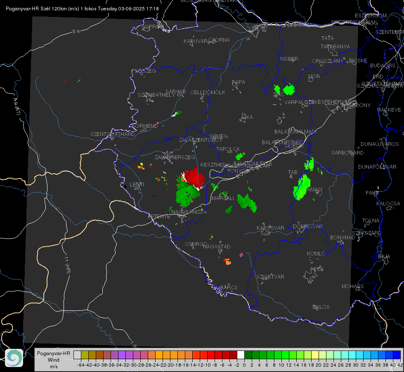
Task: Click the SOPRON city label
Action: pos(152,26)
